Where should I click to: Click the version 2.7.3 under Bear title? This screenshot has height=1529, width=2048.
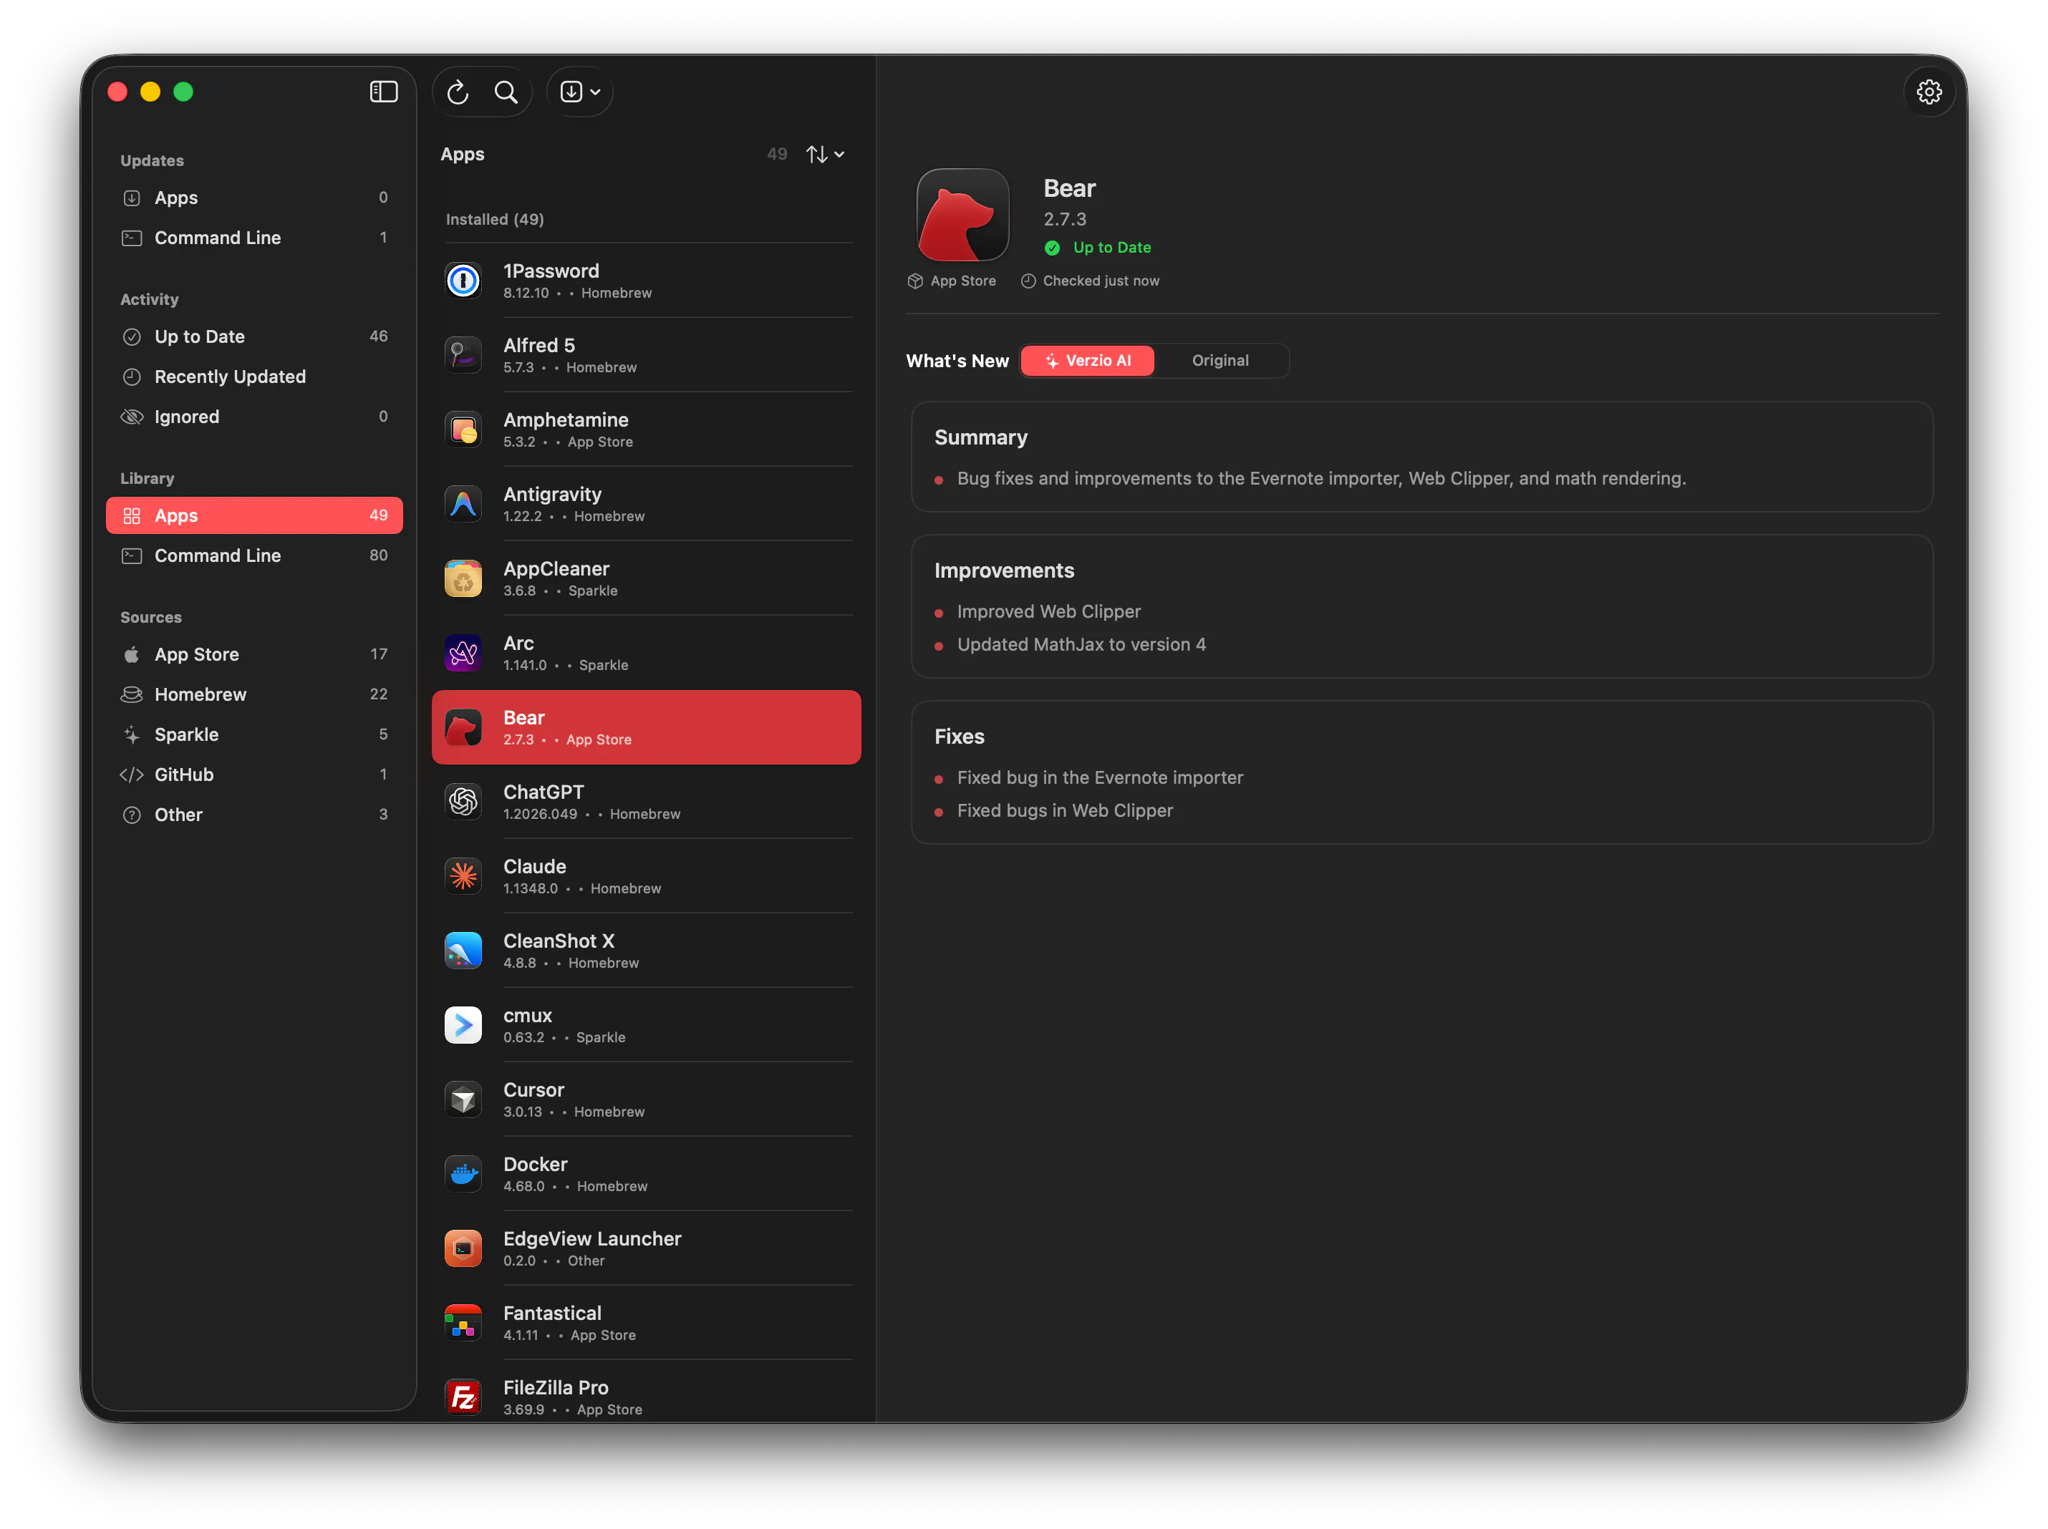point(1065,219)
